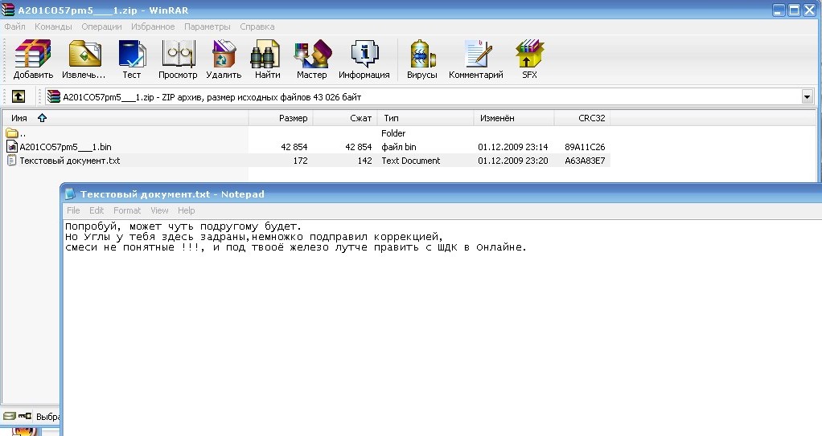Minimize the WinRAR window
Image resolution: width=822 pixels, height=436 pixels.
(779, 10)
